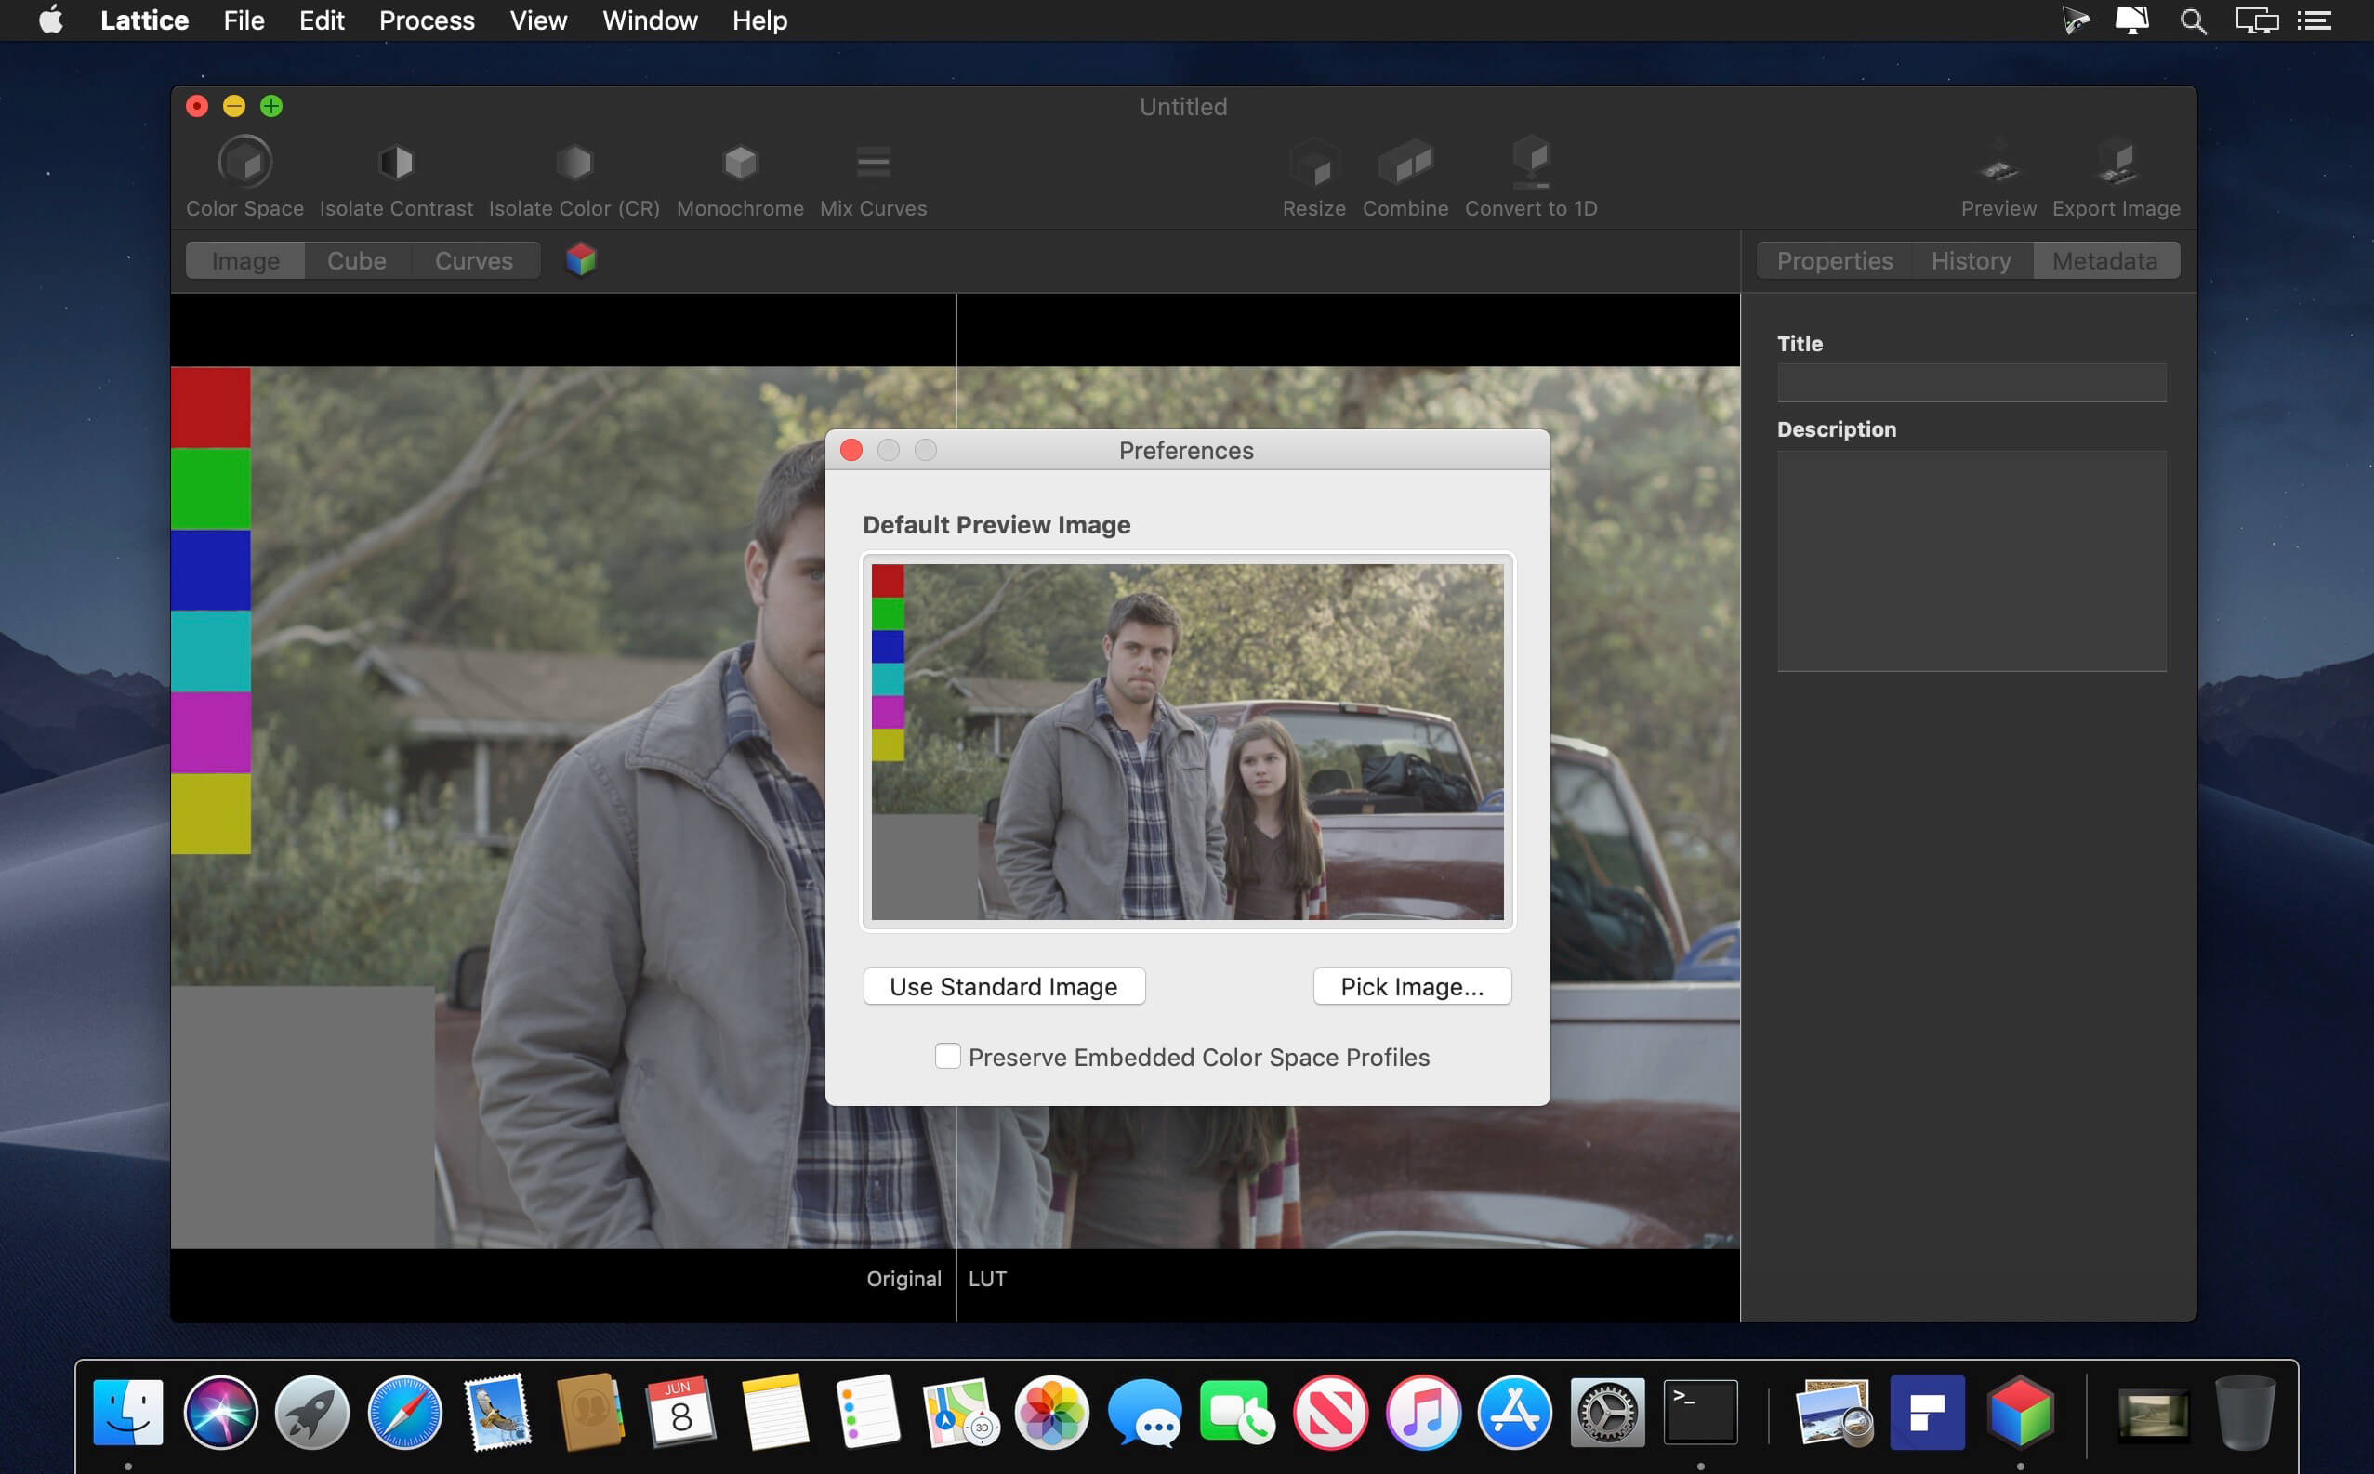
Task: Select the Isolate Contrast tool
Action: 396,162
